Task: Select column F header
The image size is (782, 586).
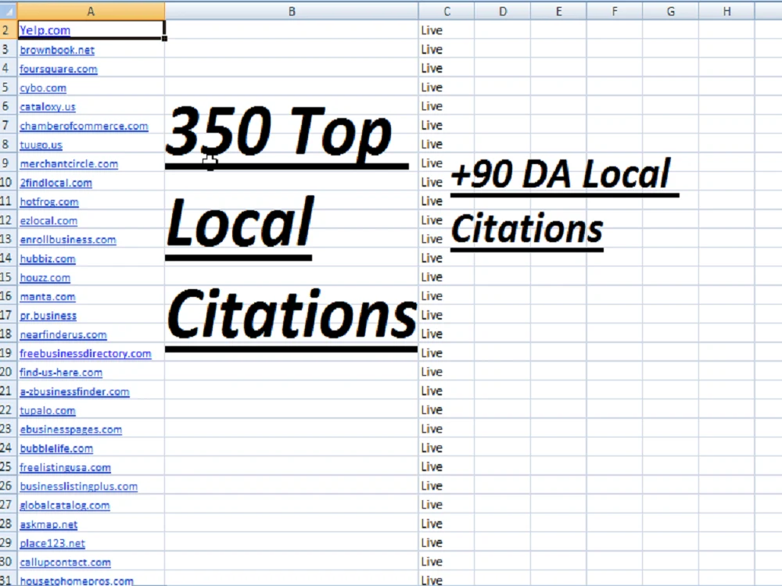Action: coord(615,11)
